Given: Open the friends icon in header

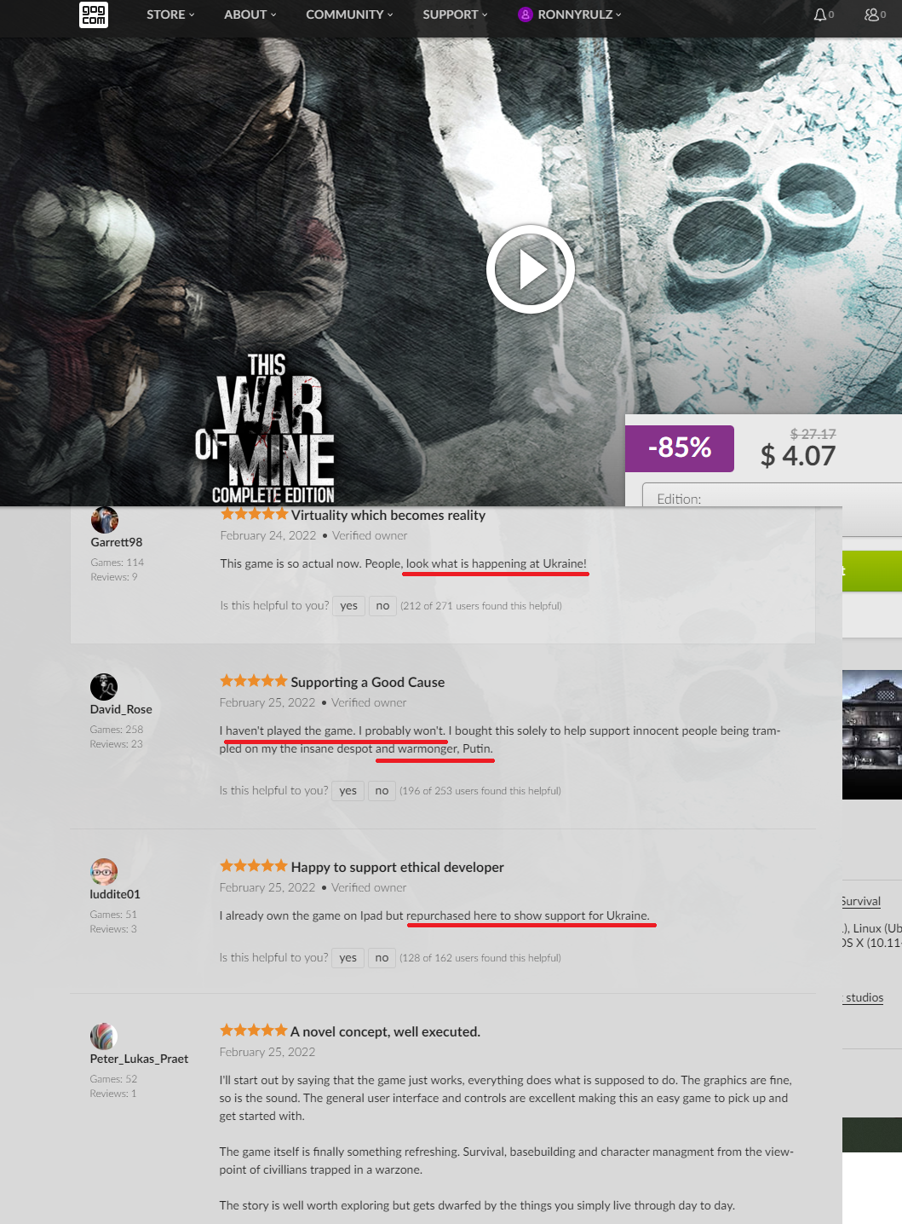Looking at the screenshot, I should click(871, 14).
